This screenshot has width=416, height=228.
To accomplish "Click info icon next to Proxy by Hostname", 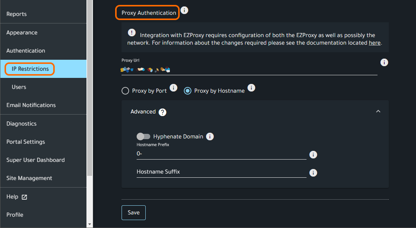I will coord(251,88).
